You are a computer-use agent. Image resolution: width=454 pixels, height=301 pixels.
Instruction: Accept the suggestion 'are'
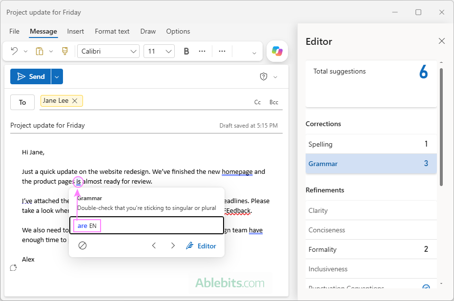pyautogui.click(x=146, y=226)
